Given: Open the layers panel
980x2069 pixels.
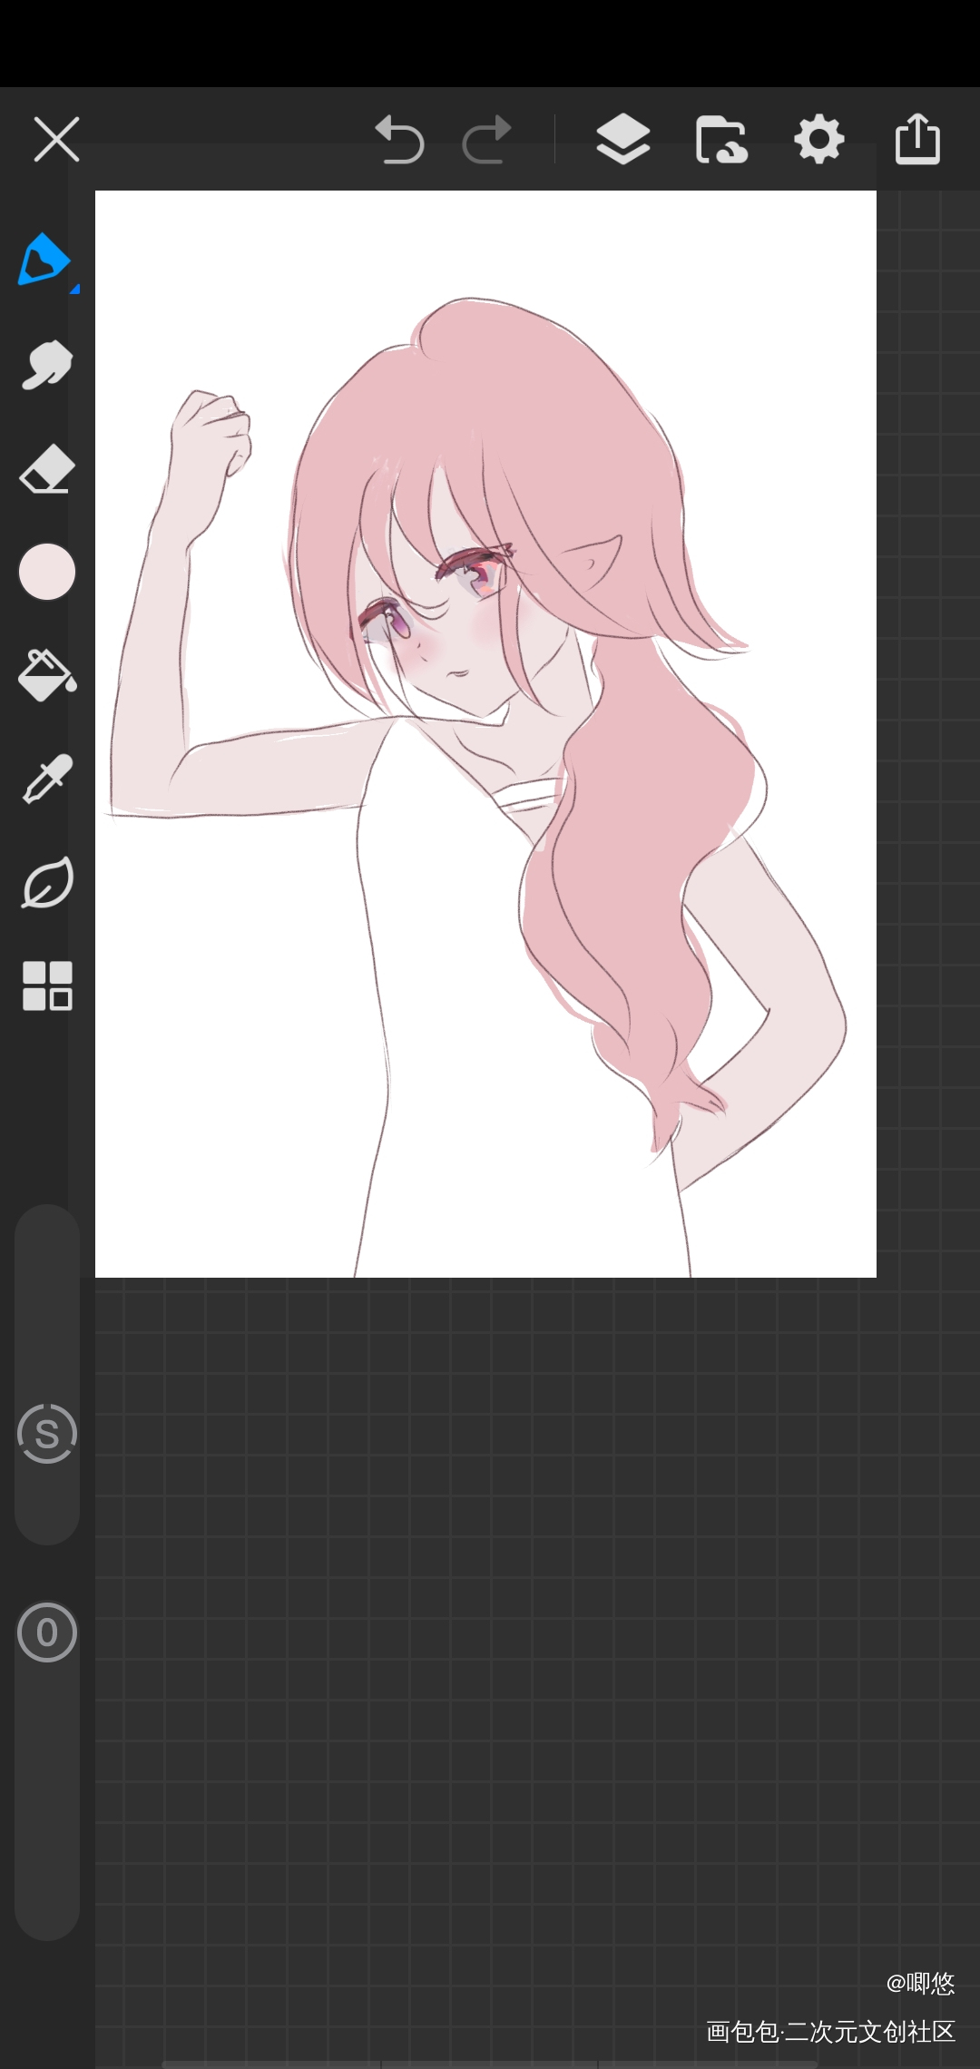Looking at the screenshot, I should click(622, 140).
